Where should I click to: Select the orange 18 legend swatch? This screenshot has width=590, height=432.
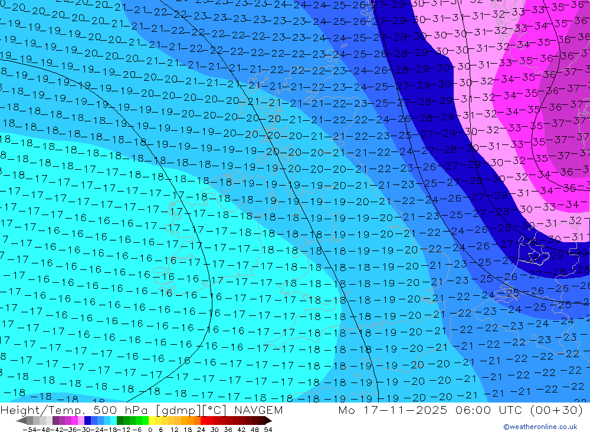coord(191,420)
